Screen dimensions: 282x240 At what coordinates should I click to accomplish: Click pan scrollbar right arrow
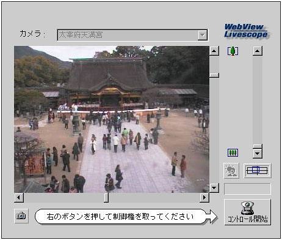click(x=204, y=198)
